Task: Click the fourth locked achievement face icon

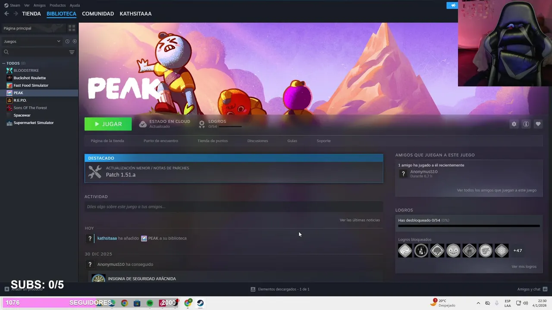Action: pyautogui.click(x=453, y=251)
